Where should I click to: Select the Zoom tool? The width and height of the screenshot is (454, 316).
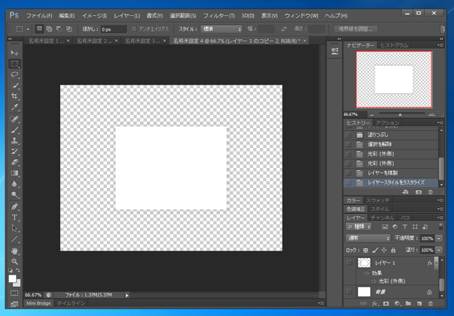[14, 261]
